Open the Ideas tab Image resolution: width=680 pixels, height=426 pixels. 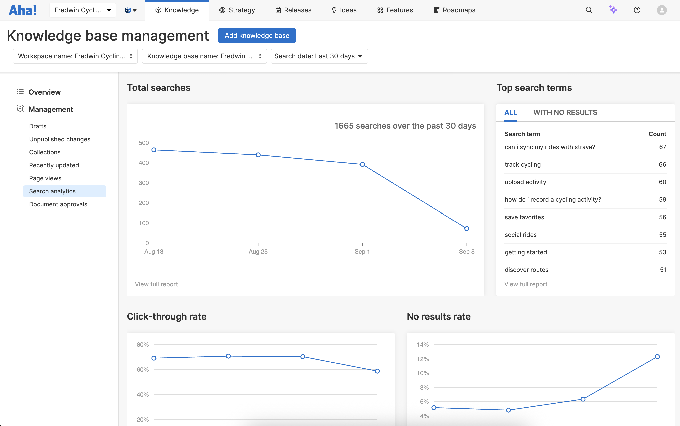tap(344, 10)
